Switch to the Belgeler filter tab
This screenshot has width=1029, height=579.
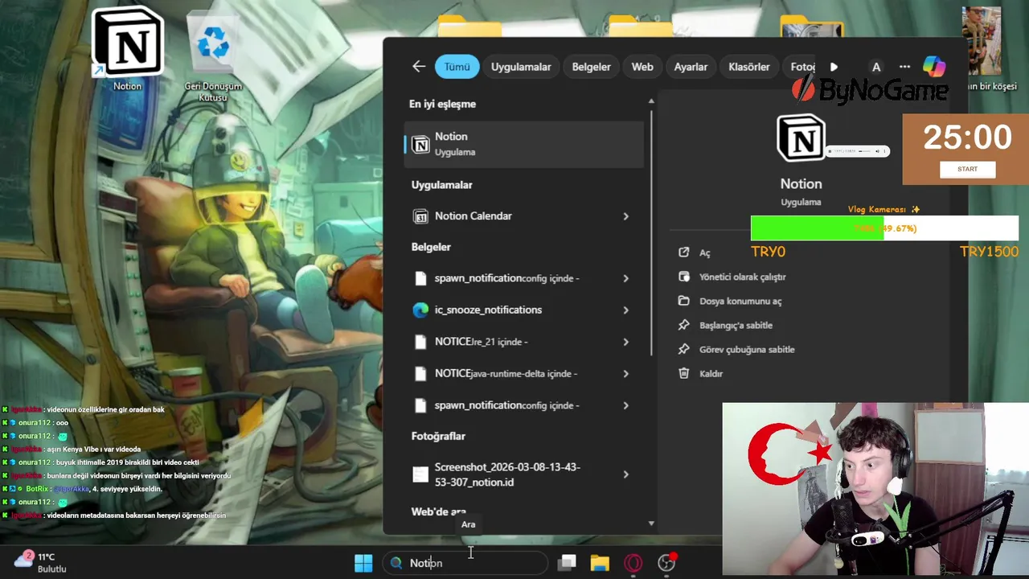591,67
